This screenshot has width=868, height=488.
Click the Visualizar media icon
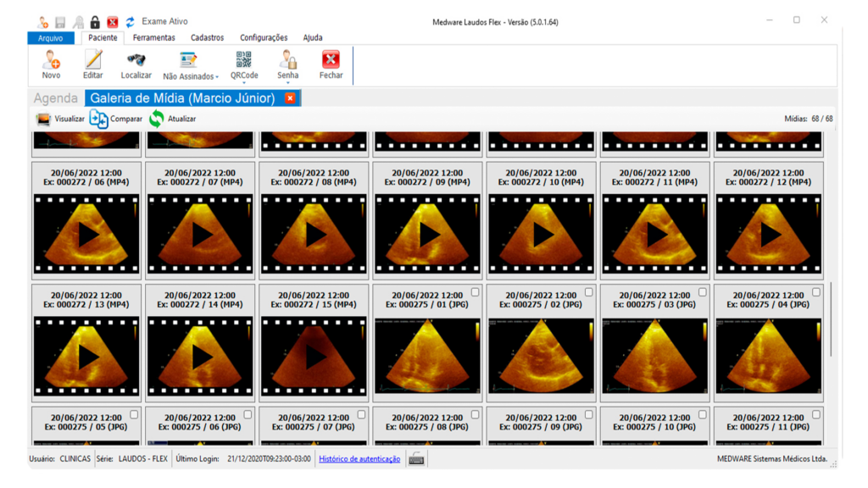click(43, 119)
